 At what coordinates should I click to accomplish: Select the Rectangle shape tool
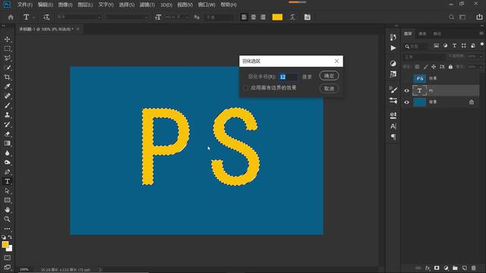[x=7, y=200]
